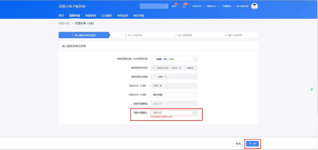The width and height of the screenshot is (318, 150).
Task: Click the search magnifier icon in header
Action: pos(166,6)
